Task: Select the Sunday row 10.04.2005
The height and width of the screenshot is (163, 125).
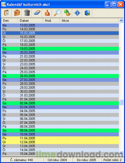Action: (x=60, y=134)
